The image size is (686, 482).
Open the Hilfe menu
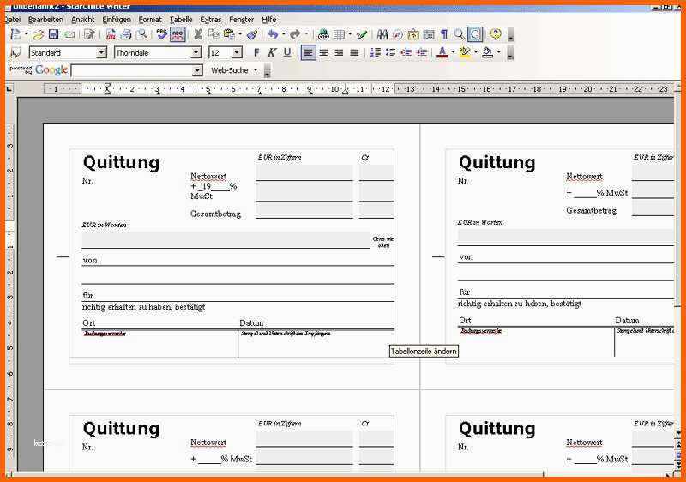click(x=269, y=20)
